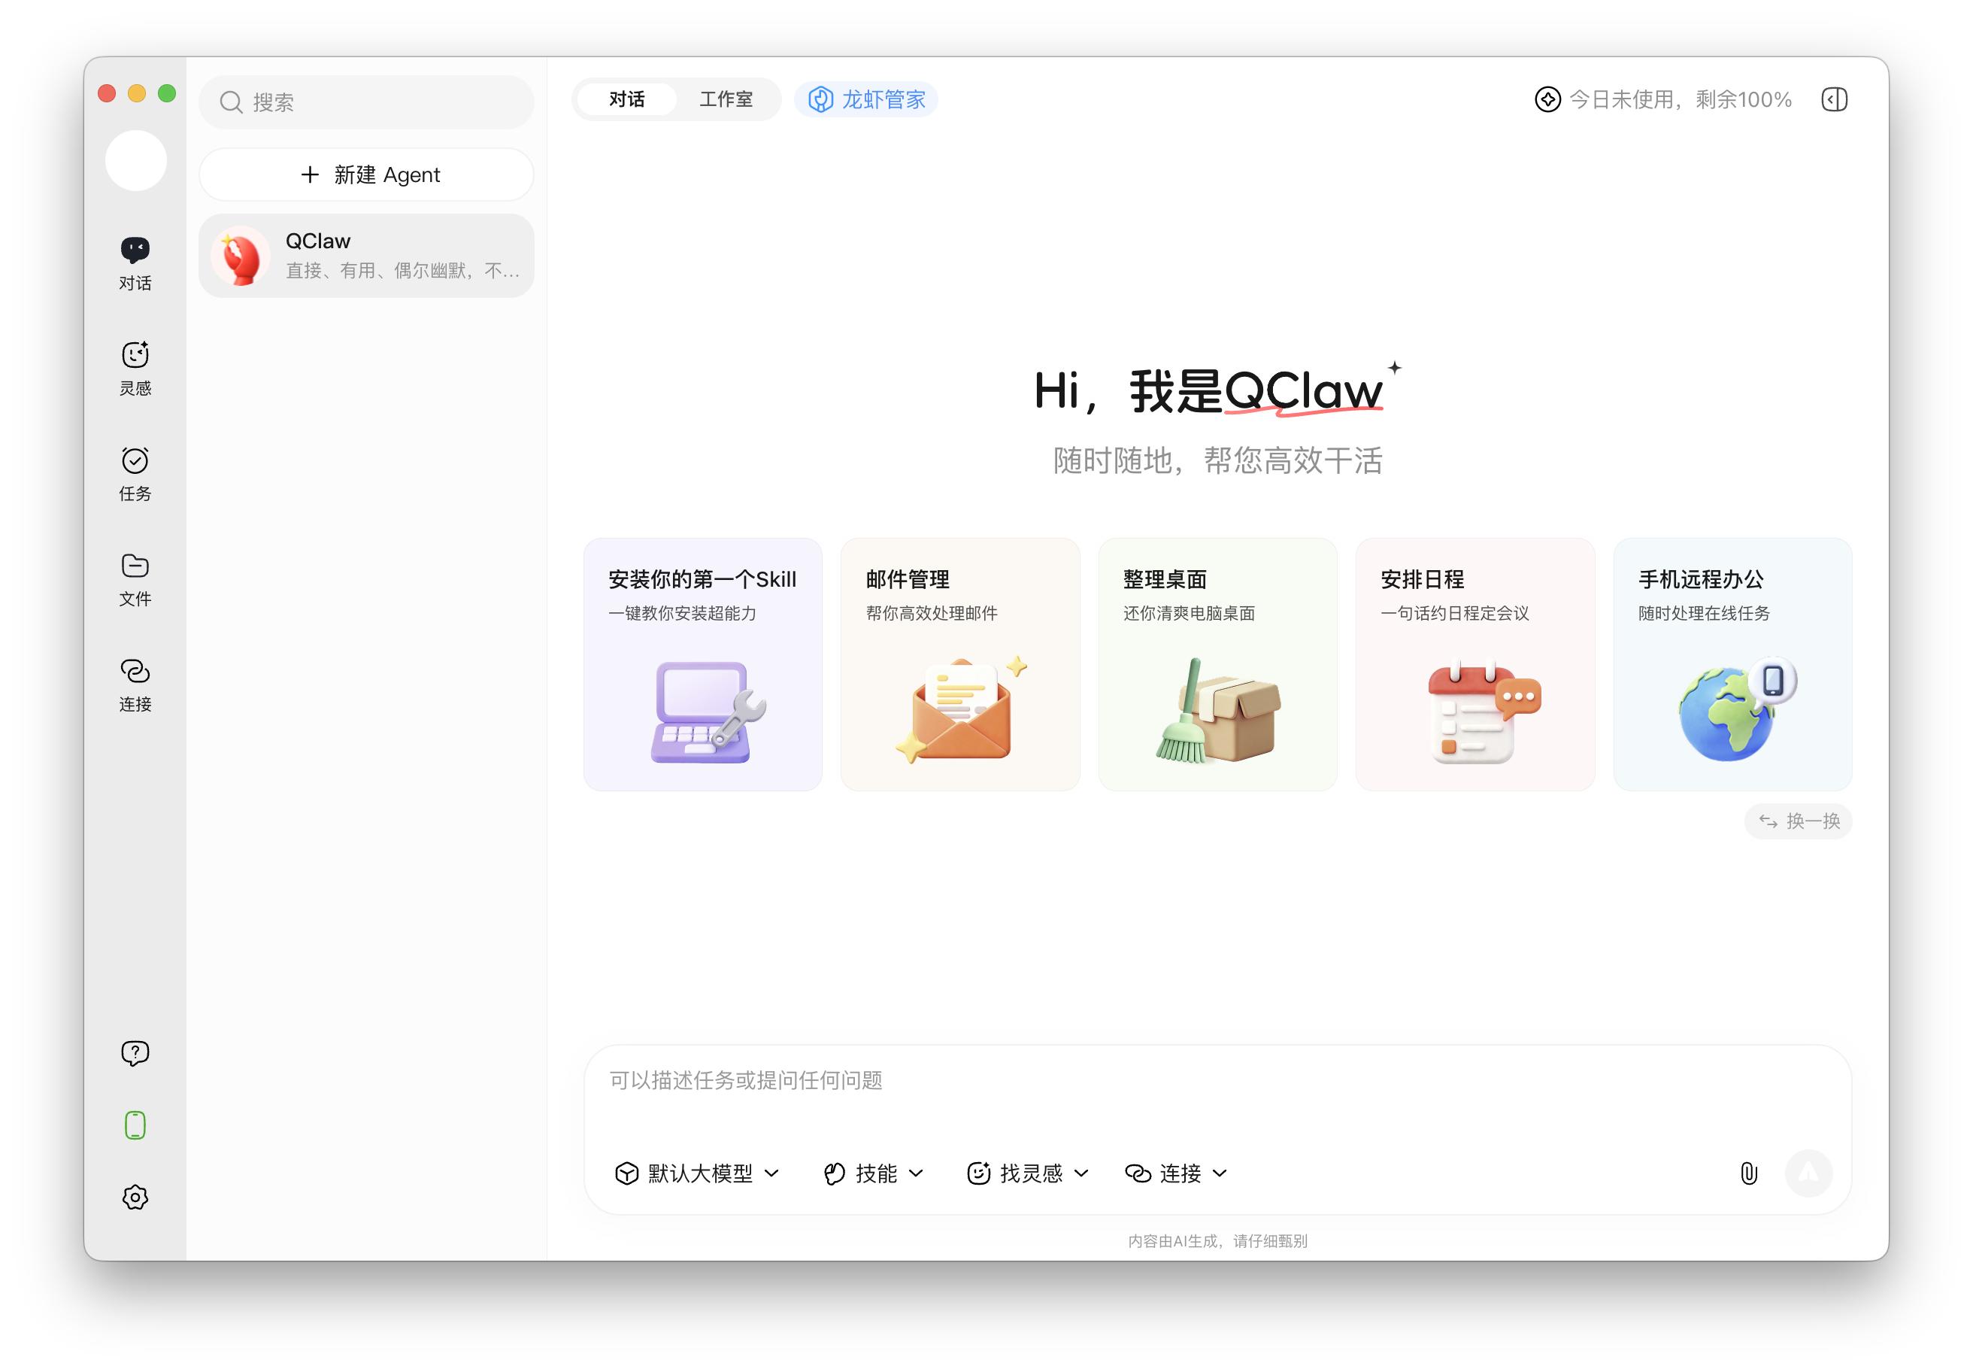Open the 找灵感 dropdown
This screenshot has height=1372, width=1973.
1029,1173
